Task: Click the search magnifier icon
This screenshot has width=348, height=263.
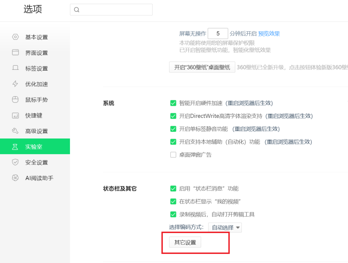Action: tap(77, 9)
